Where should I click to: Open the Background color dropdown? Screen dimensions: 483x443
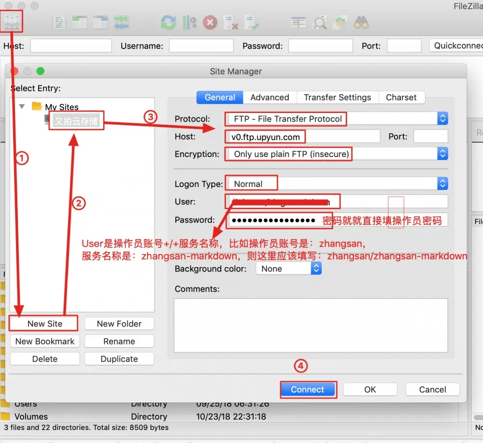pos(289,269)
